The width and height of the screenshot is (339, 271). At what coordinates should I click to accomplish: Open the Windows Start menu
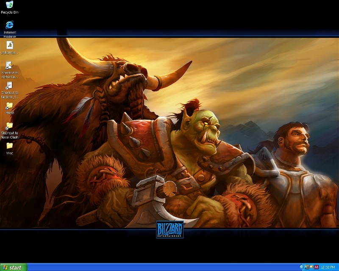[14, 267]
